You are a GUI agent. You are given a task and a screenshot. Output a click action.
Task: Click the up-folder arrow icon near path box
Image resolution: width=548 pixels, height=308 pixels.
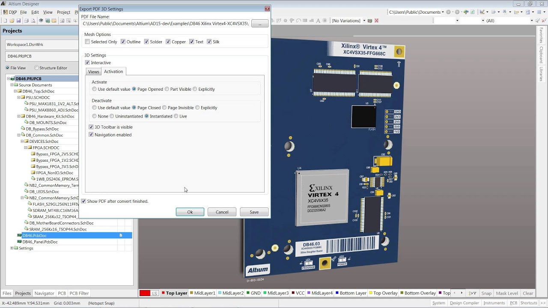[466, 12]
